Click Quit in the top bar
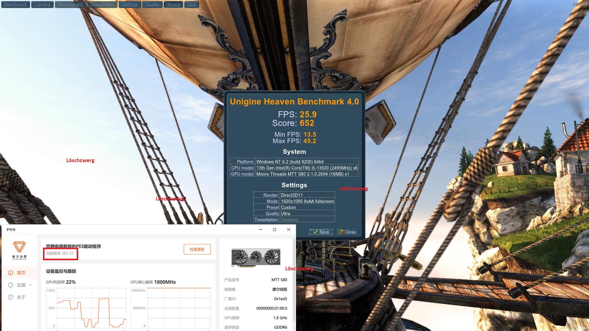The image size is (589, 331). (191, 5)
